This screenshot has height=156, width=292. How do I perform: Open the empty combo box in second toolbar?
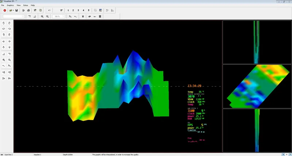(x=14, y=16)
